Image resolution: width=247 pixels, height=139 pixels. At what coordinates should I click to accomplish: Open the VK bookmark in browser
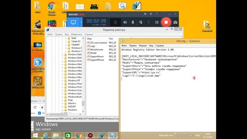(39, 113)
